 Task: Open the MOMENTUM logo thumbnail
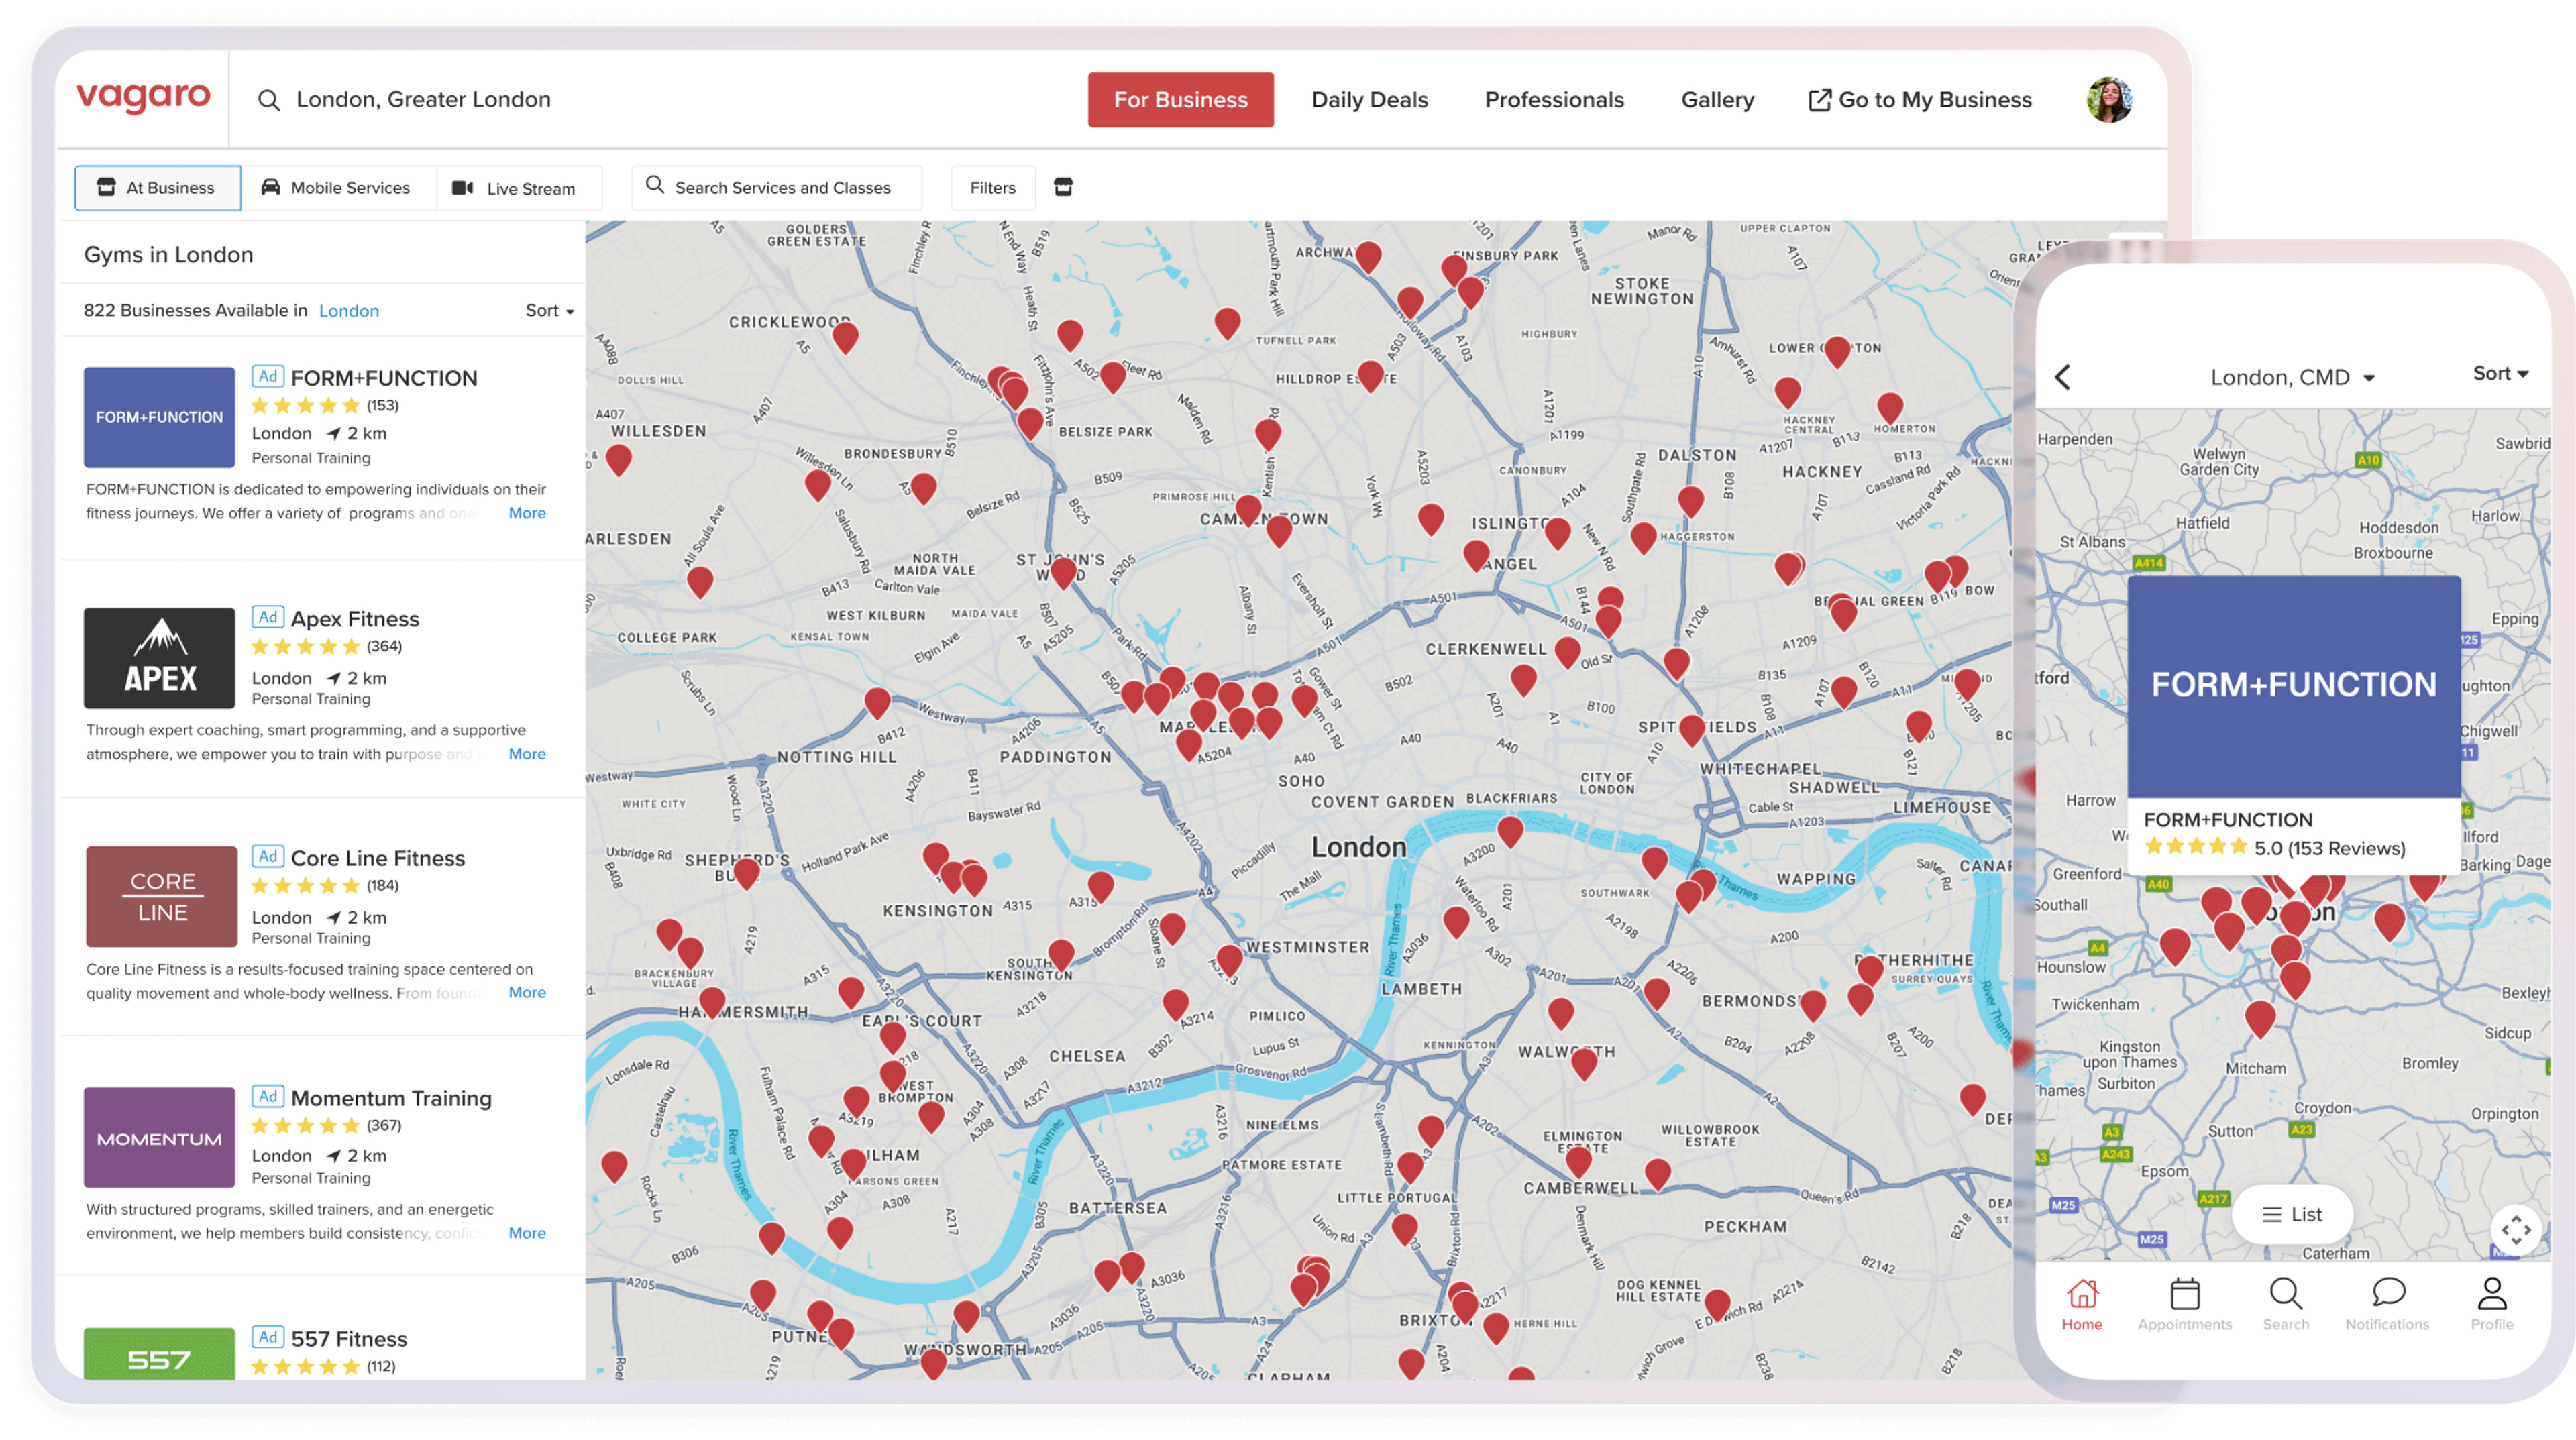(159, 1137)
